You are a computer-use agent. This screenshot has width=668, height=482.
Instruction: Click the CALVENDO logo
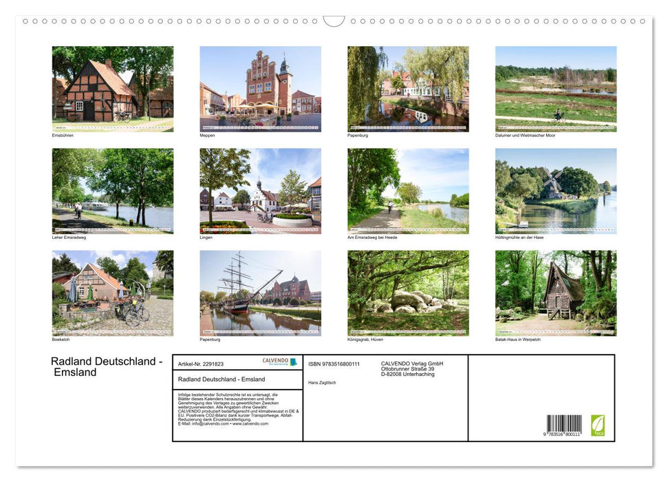(279, 361)
